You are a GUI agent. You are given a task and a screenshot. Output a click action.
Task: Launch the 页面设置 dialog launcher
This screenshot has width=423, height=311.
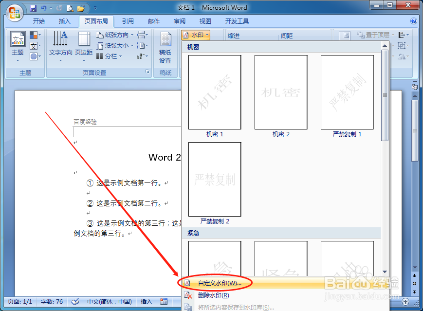147,72
